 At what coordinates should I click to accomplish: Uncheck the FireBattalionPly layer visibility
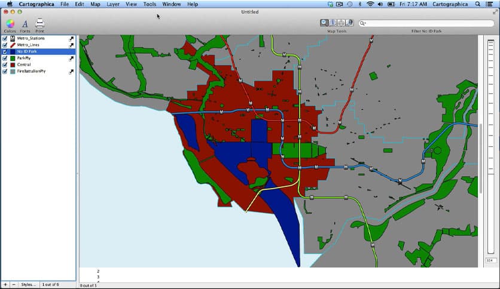(5, 72)
